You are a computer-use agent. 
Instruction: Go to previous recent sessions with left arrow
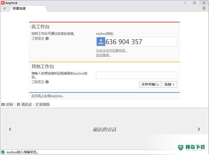[10, 129]
